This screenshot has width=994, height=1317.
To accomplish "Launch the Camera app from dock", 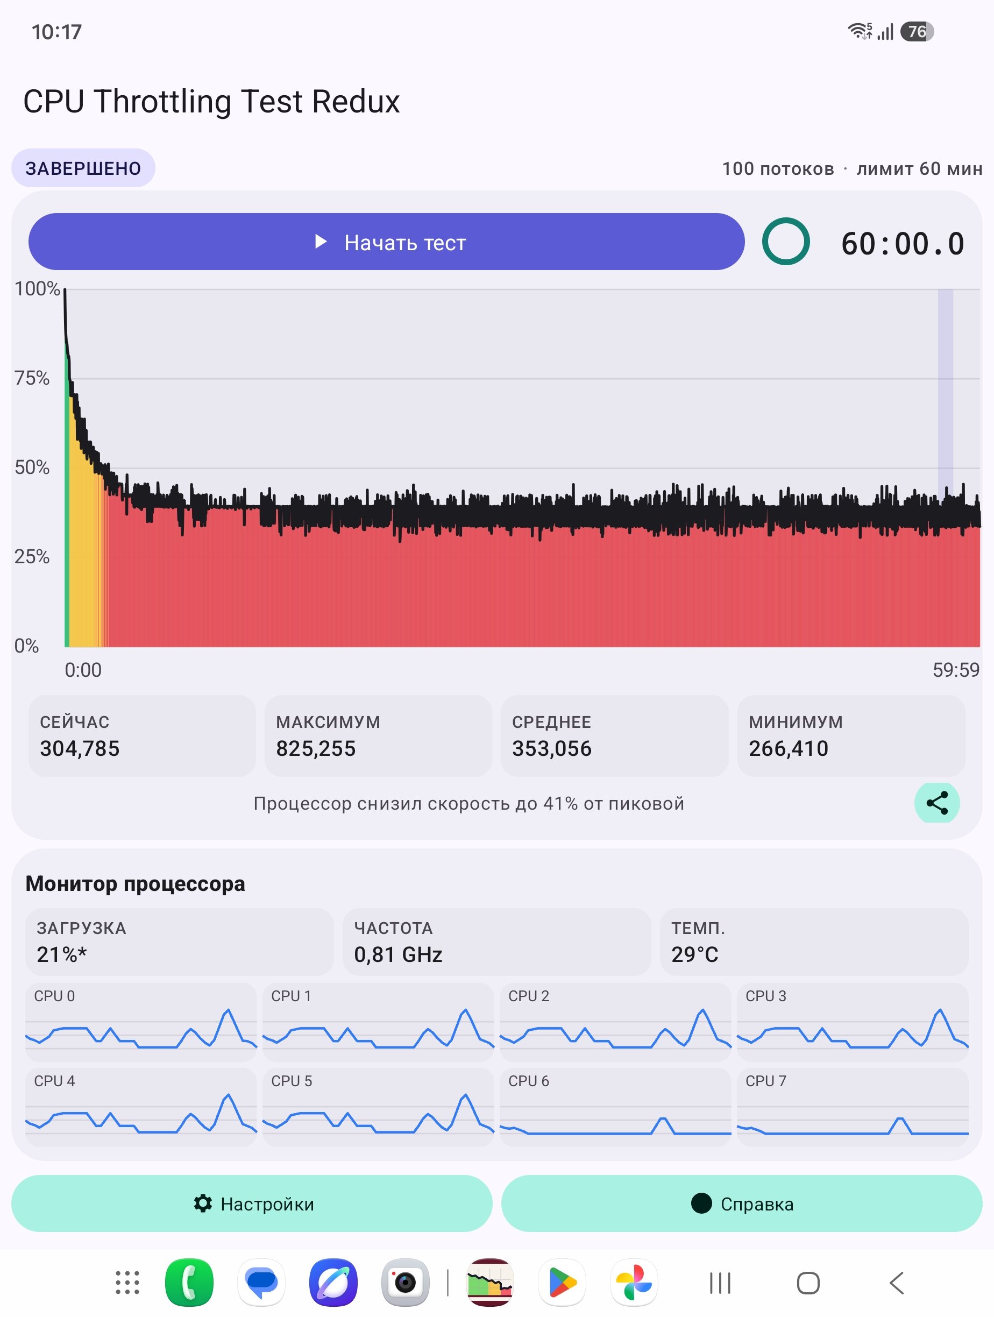I will tap(406, 1283).
